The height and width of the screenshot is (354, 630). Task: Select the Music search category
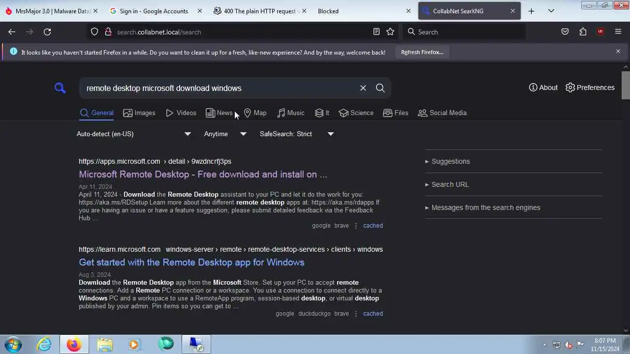point(291,113)
